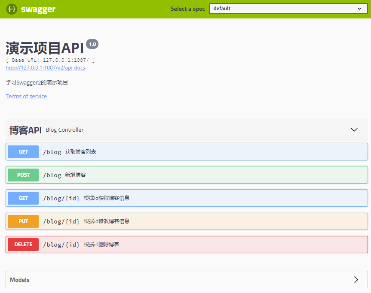The height and width of the screenshot is (293, 371).
Task: Open the api-docs URL link
Action: pyautogui.click(x=46, y=68)
